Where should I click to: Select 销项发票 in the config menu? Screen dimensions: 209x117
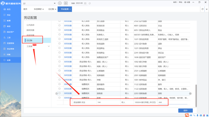point(30,30)
